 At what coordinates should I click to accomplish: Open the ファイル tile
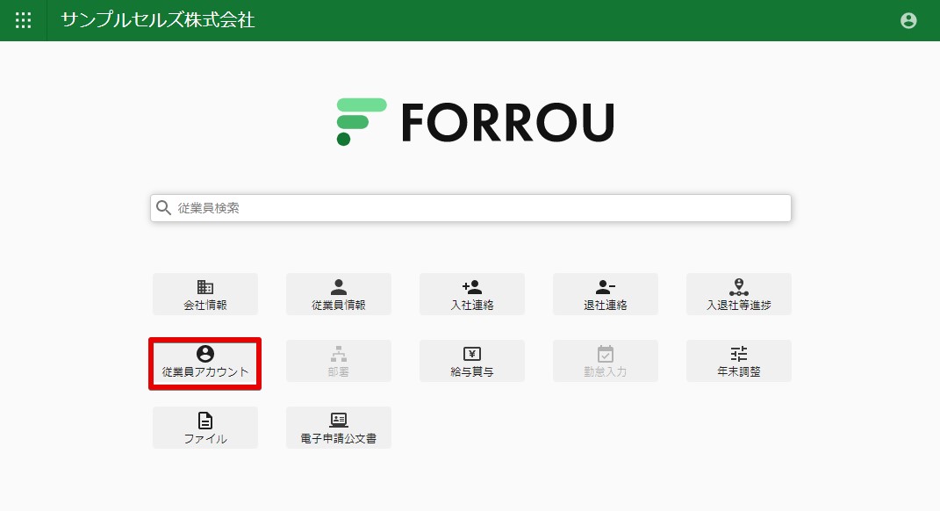click(x=205, y=428)
